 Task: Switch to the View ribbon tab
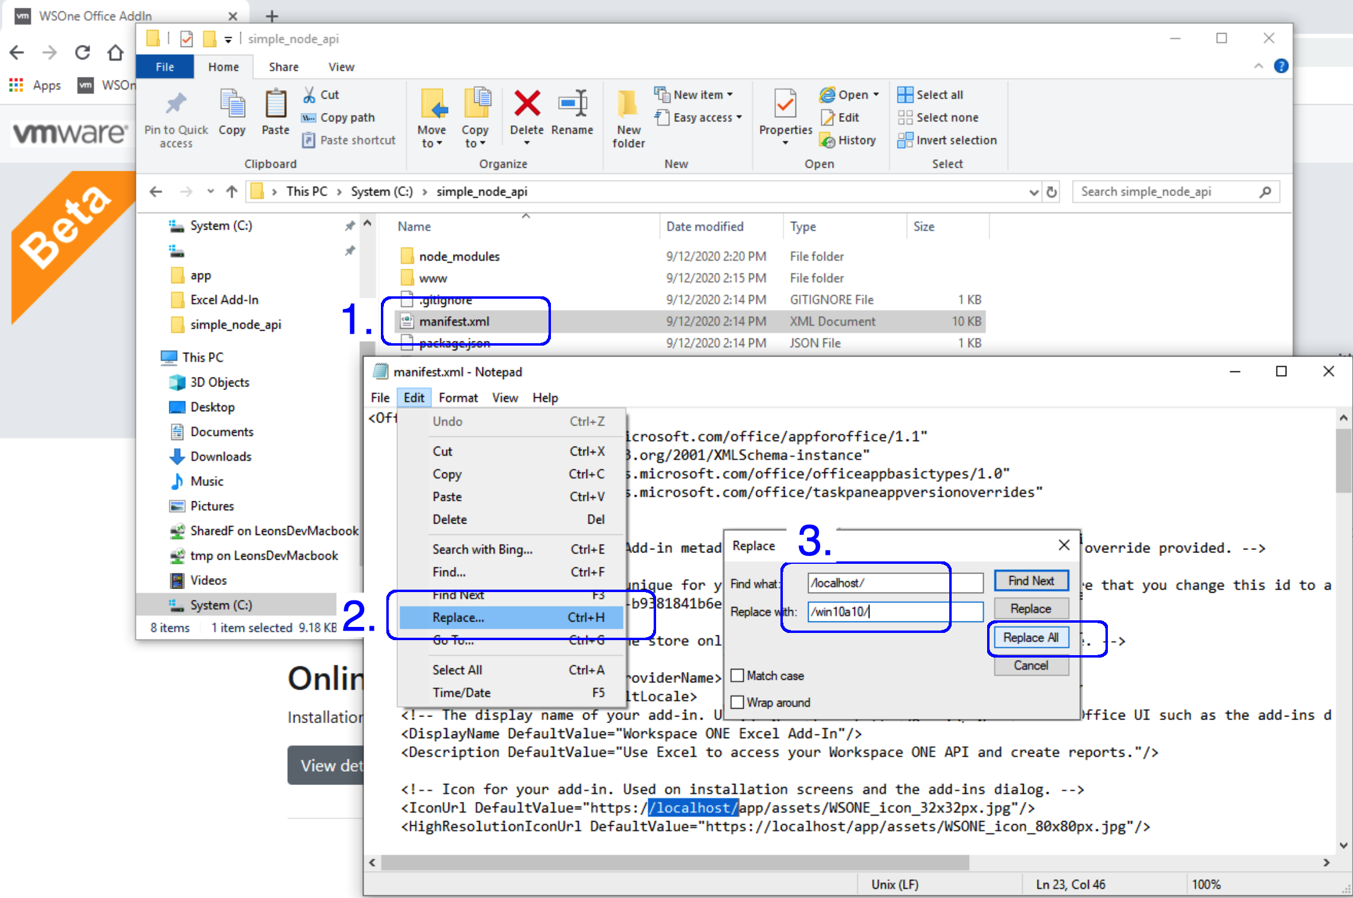341,67
